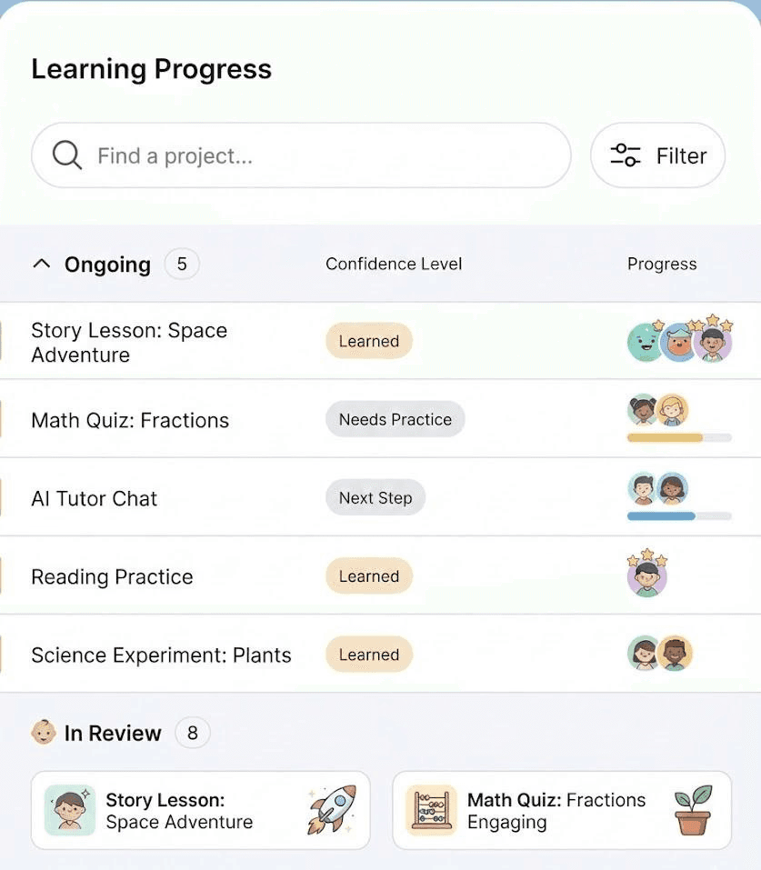Click the Filter button

(x=656, y=155)
